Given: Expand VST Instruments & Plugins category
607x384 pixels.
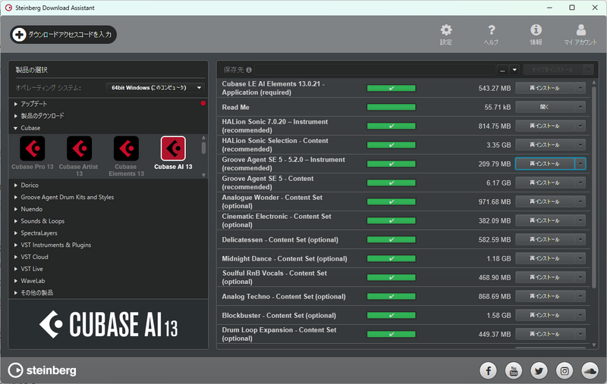Looking at the screenshot, I should (16, 245).
